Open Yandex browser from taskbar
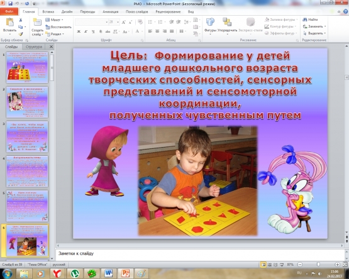The image size is (349, 279). point(57,273)
